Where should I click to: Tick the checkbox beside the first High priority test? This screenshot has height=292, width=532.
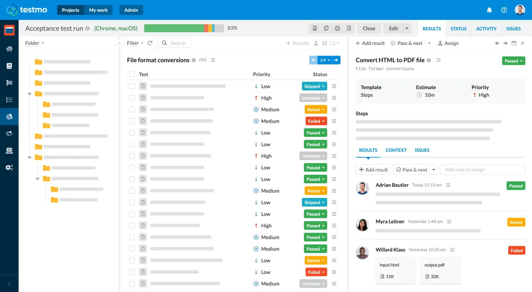pyautogui.click(x=132, y=98)
